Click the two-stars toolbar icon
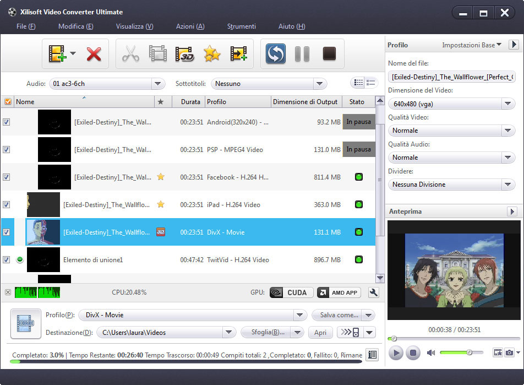Viewport: 524px width, 385px height. point(212,53)
